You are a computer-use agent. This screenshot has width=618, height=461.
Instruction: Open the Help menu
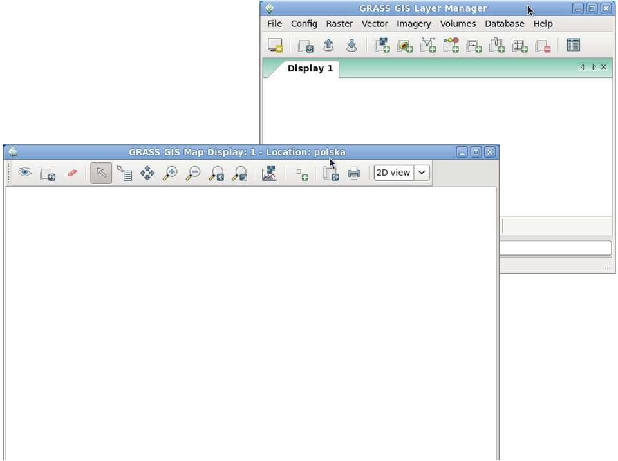[x=543, y=24]
